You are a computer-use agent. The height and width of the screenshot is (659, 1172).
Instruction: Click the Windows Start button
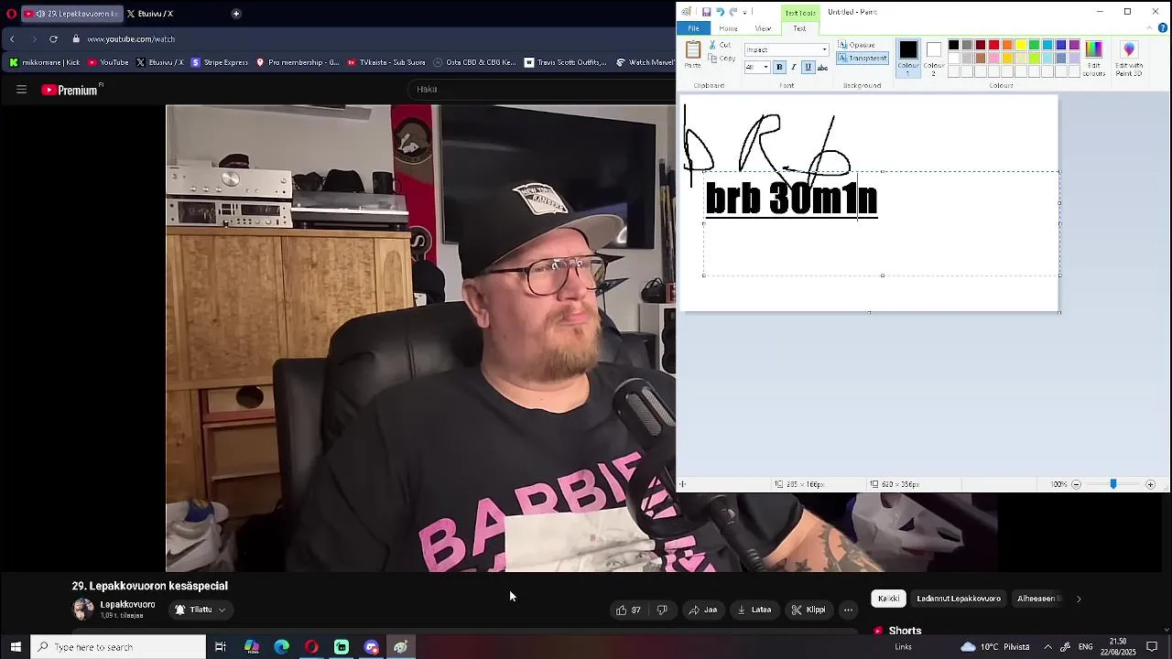[16, 647]
